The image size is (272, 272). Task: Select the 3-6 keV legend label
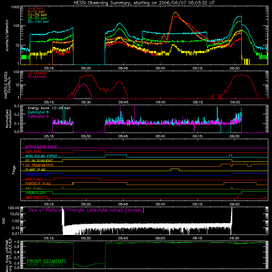pos(35,8)
